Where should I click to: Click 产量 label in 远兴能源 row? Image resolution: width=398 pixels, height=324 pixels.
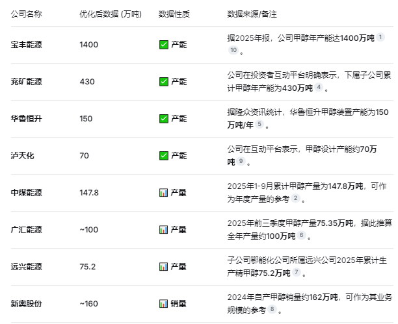[x=178, y=267]
